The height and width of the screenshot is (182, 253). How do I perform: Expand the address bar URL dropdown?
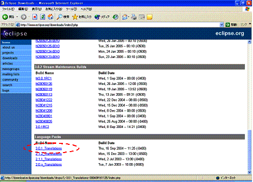click(x=222, y=25)
